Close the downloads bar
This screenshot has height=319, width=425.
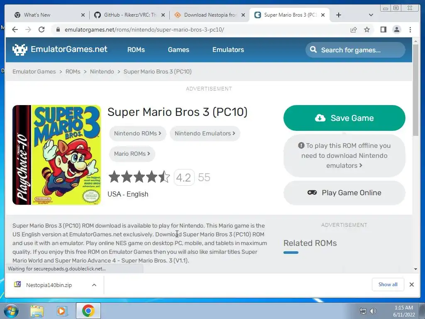coord(411,285)
